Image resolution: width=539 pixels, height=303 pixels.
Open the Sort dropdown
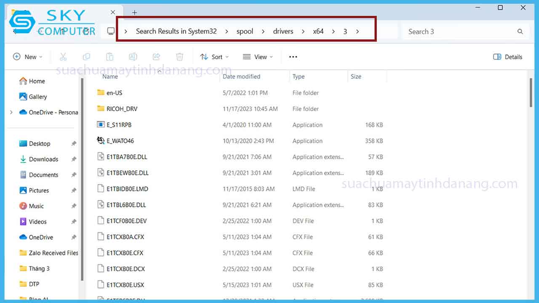point(214,56)
